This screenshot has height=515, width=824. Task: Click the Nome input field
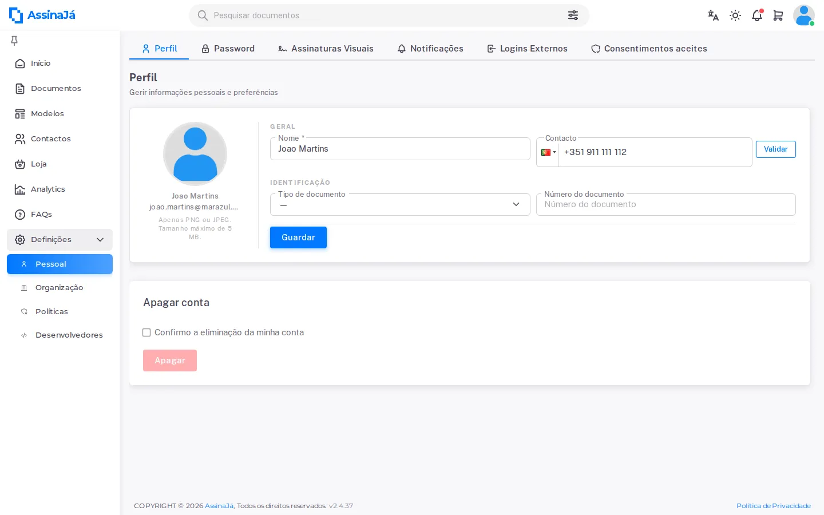click(400, 149)
